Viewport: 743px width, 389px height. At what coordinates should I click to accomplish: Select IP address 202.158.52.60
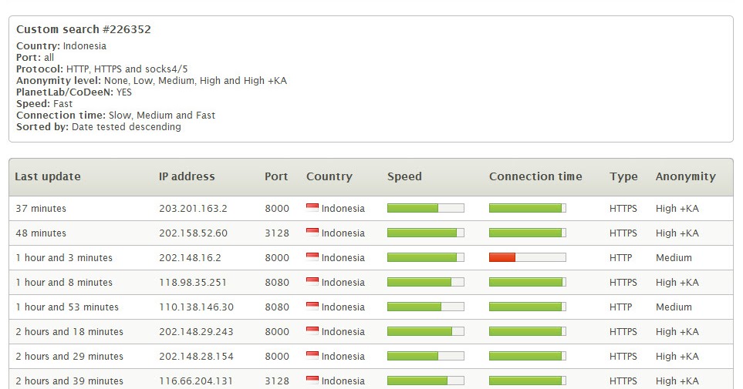pyautogui.click(x=193, y=233)
